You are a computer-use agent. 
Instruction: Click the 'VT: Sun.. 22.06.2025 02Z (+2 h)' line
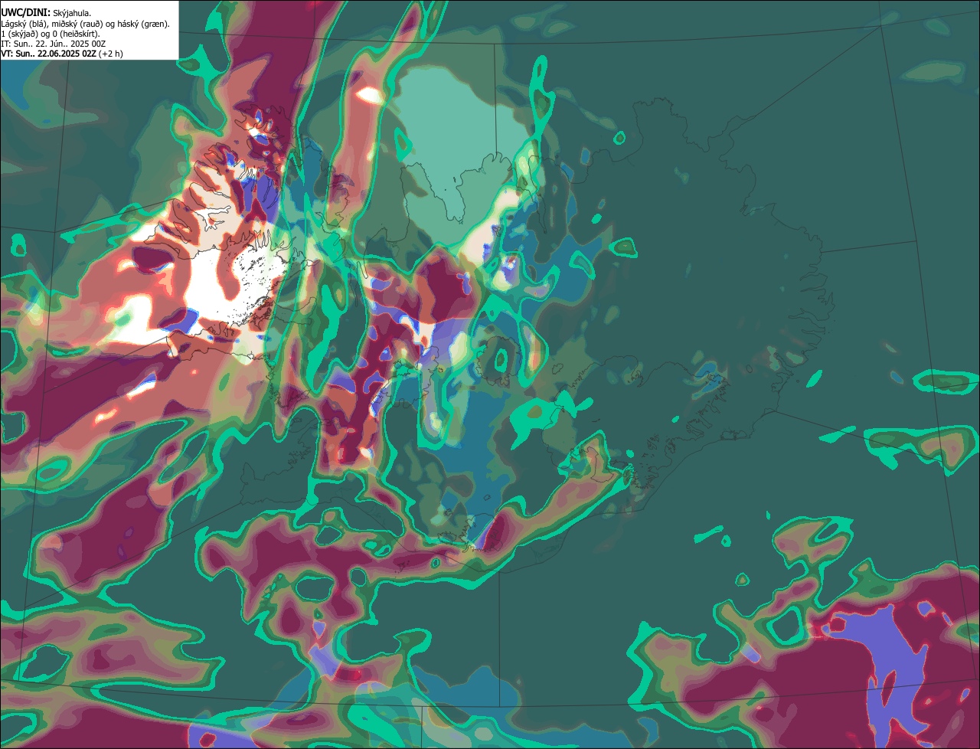[x=62, y=54]
